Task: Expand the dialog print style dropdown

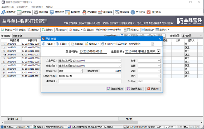Action: click(x=153, y=44)
